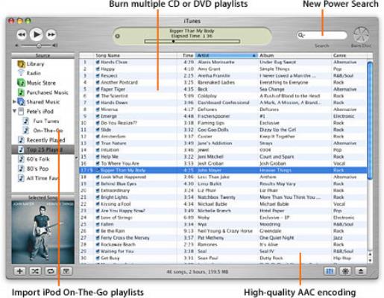Sort by the Song Name column

tap(136, 55)
